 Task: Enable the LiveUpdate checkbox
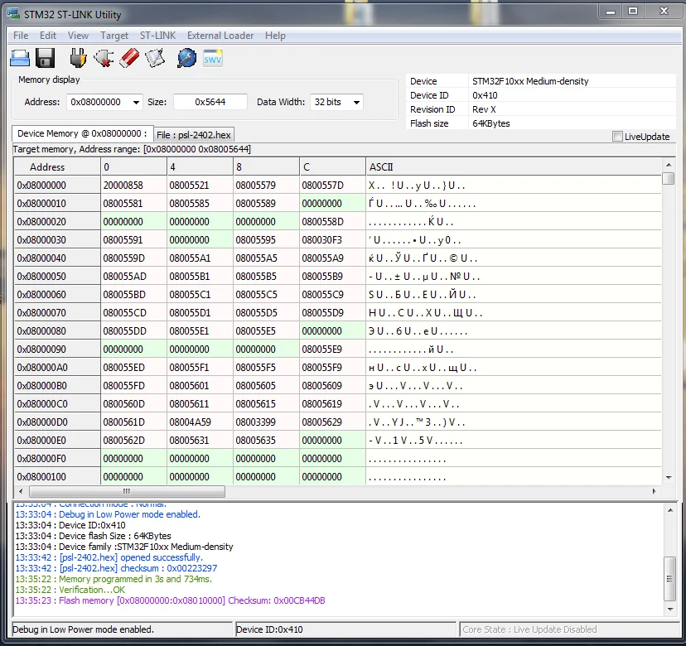click(617, 137)
